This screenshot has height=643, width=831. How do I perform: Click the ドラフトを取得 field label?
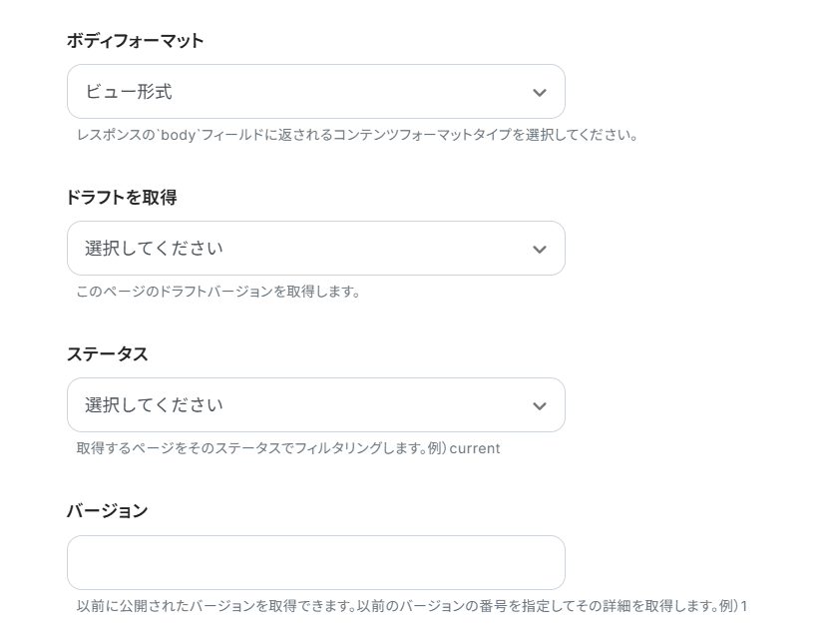[x=122, y=198]
